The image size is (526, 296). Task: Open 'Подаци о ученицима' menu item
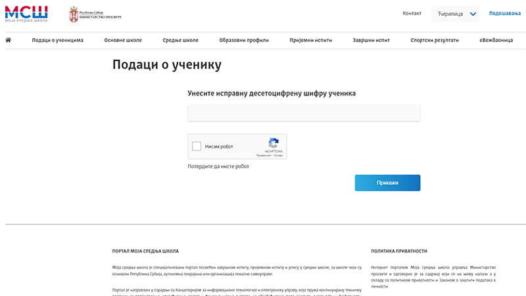(x=58, y=40)
